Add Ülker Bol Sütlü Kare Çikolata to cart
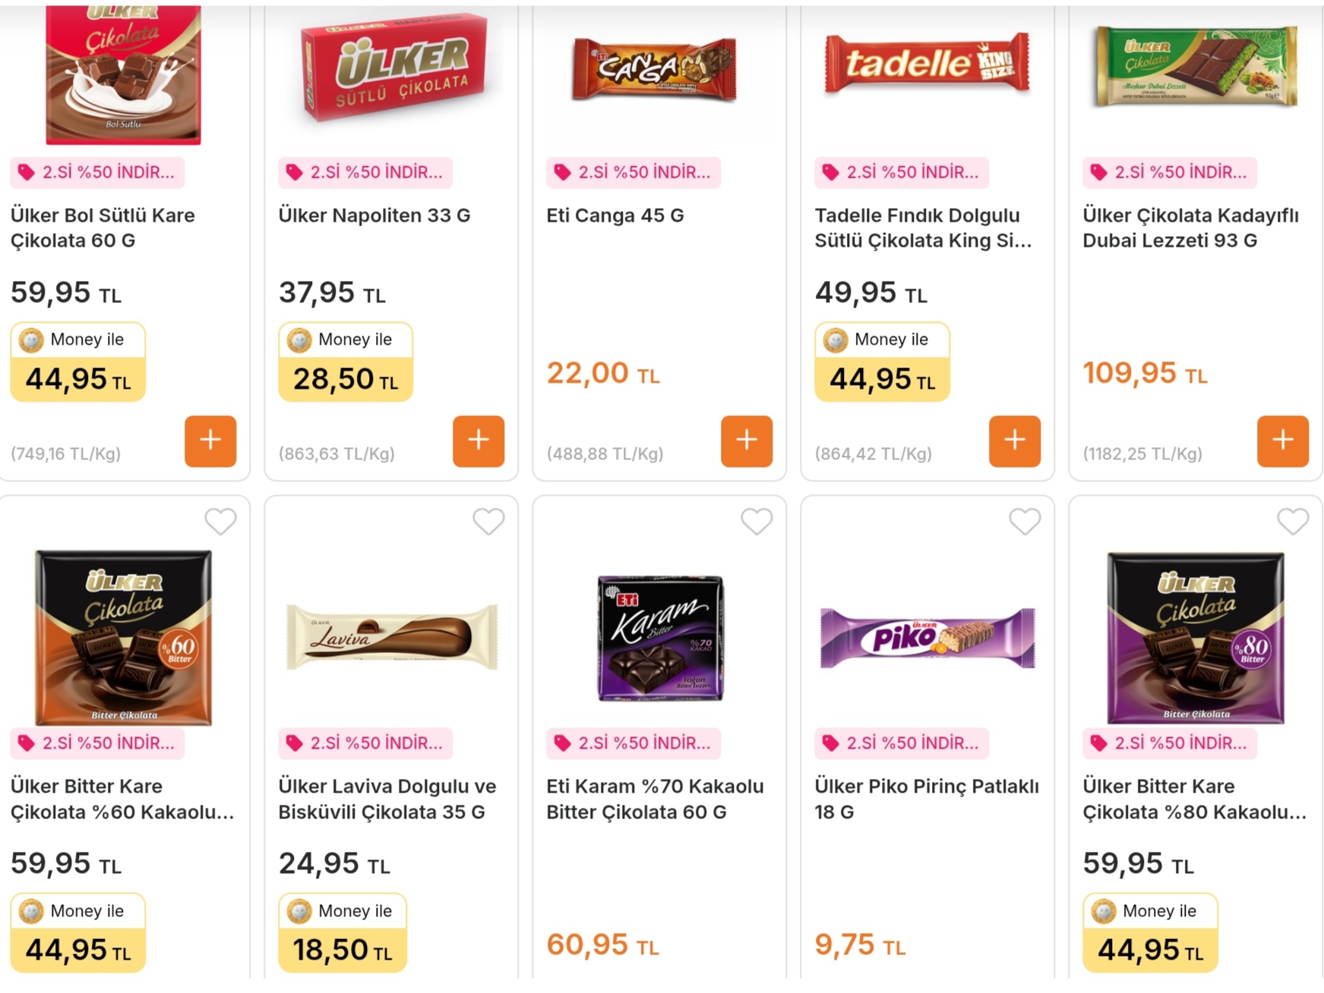This screenshot has width=1324, height=993. click(210, 440)
